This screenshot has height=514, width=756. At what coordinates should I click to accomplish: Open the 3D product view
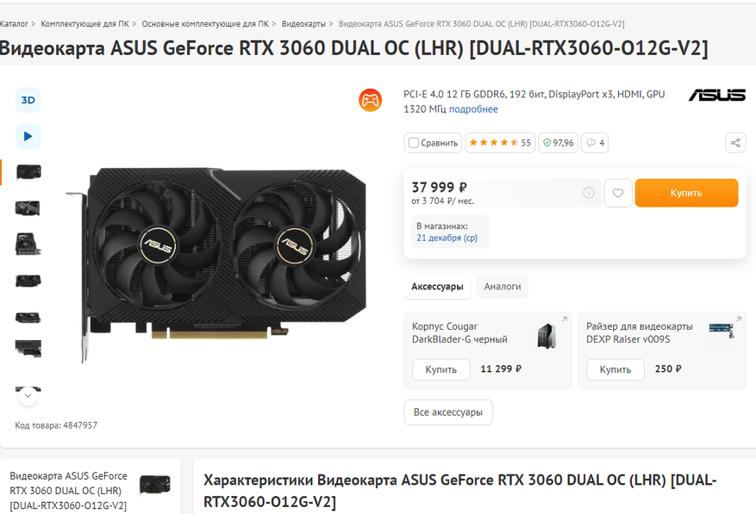tap(28, 100)
